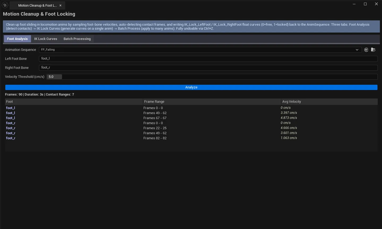382x229 pixels.
Task: Select the Motion Cleanup & Foot L... window tab
Action: pos(37,5)
